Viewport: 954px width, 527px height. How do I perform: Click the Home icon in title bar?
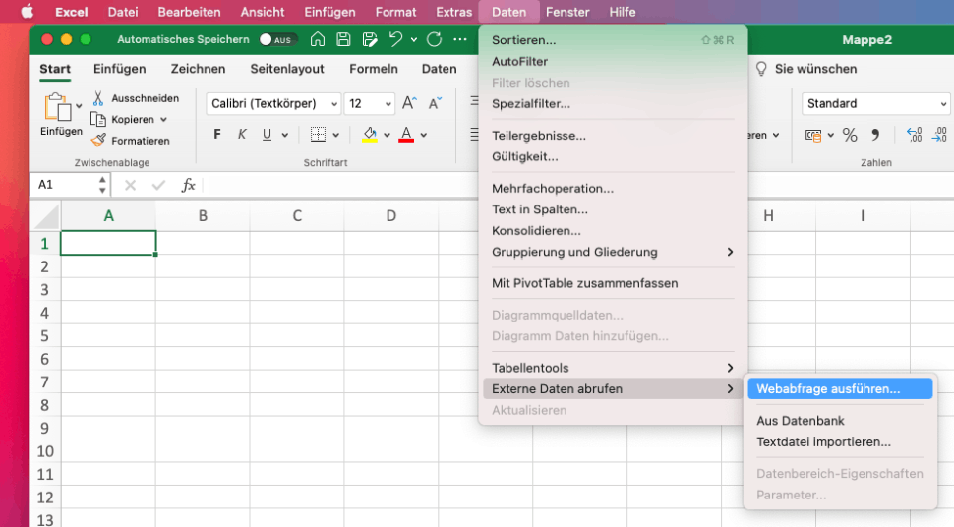click(x=318, y=39)
